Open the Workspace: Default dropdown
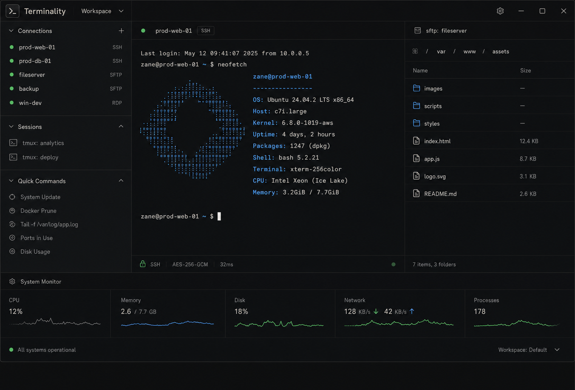The height and width of the screenshot is (390, 575). point(529,350)
